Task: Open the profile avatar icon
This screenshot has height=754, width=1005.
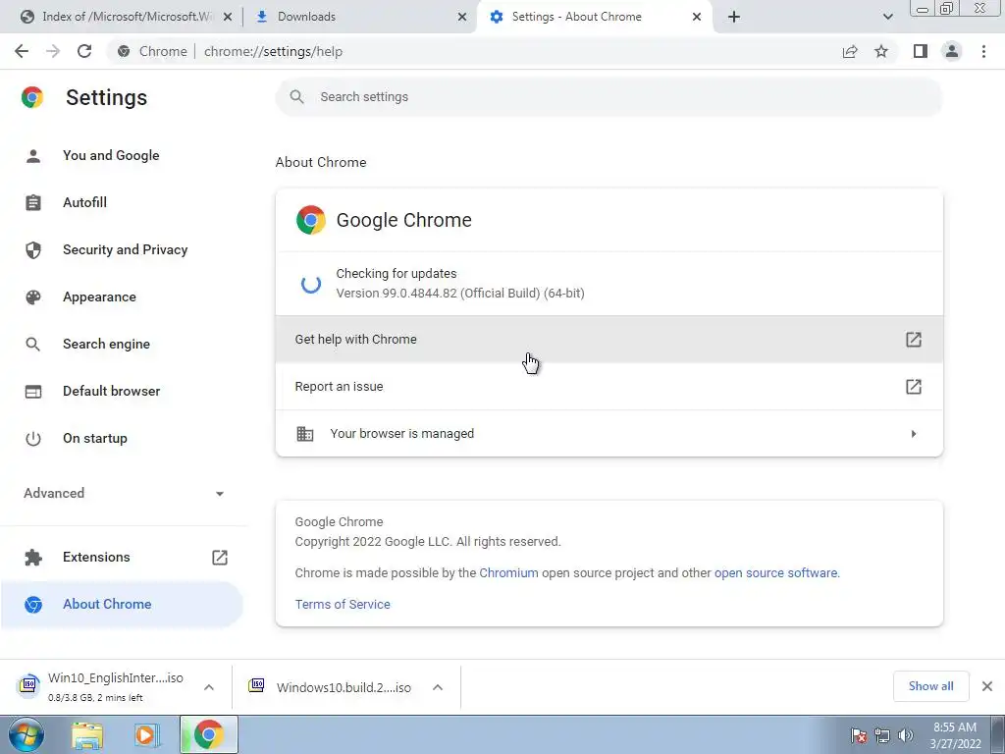Action: pos(952,51)
